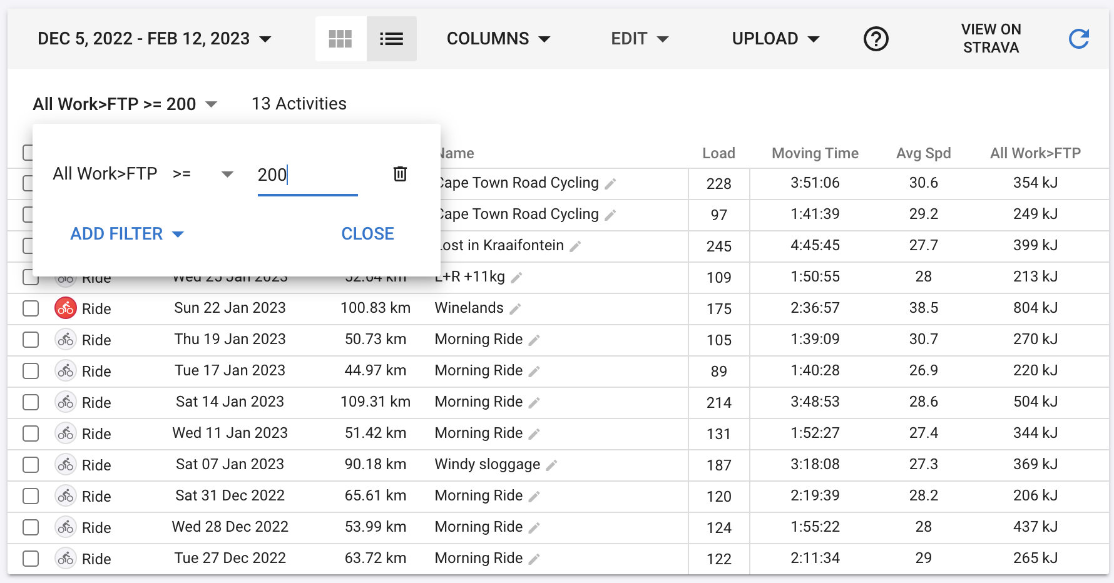This screenshot has width=1114, height=583.
Task: Sort by the All Work>FTP column header
Action: coord(1035,153)
